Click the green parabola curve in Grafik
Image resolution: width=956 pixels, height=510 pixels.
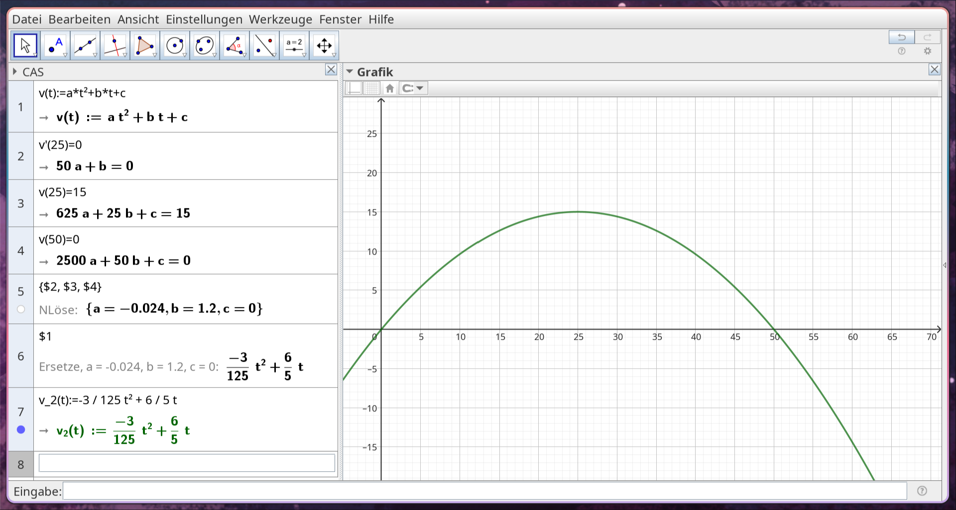(x=578, y=212)
